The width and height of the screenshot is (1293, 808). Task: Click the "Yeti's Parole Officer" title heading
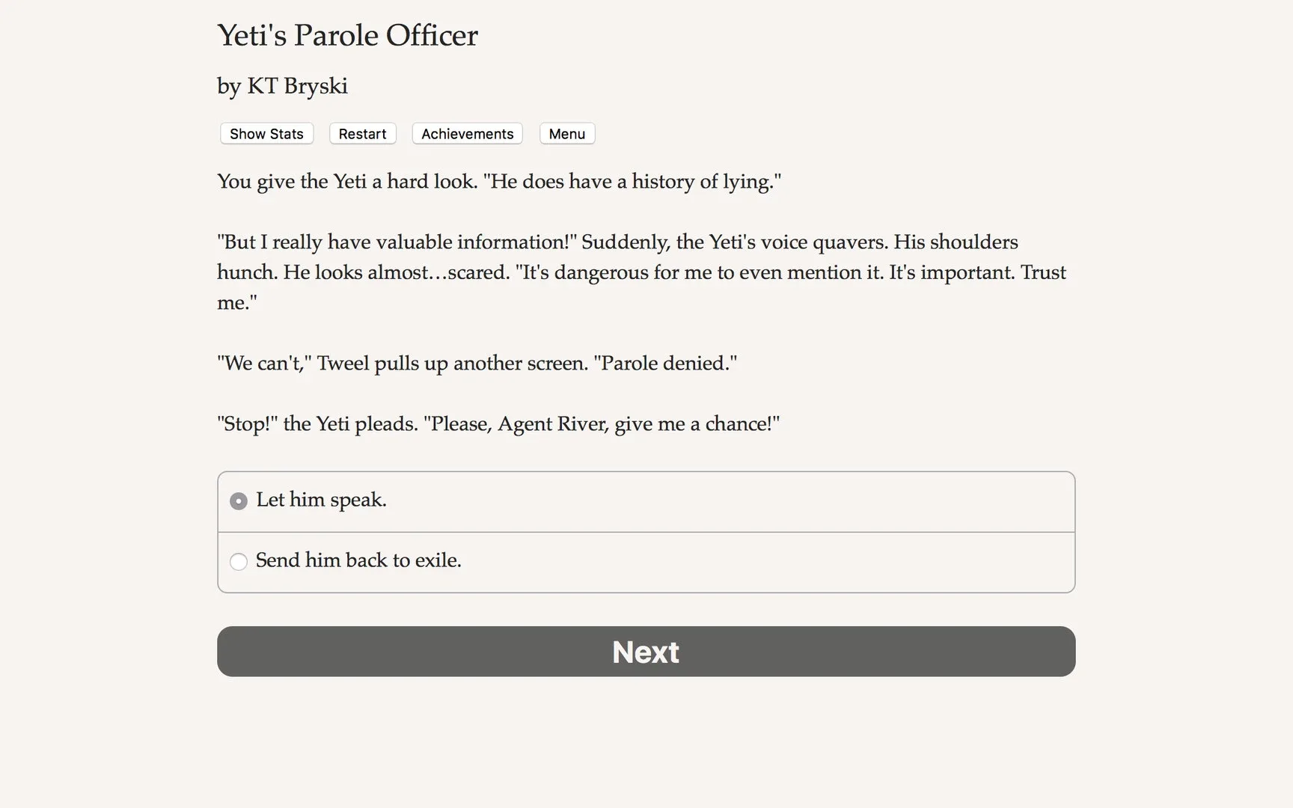347,35
